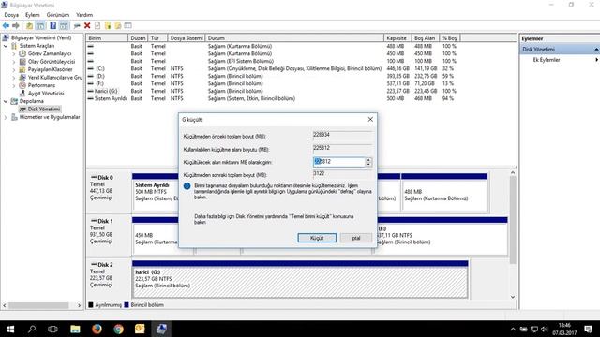Viewport: 600px width, 337px height.
Task: Expand the Görev Zamanlayıcı node arrow
Action: (14, 54)
